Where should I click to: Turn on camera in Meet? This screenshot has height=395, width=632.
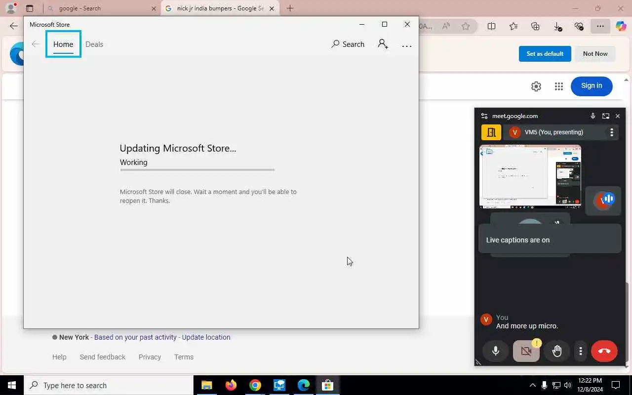coord(526,351)
